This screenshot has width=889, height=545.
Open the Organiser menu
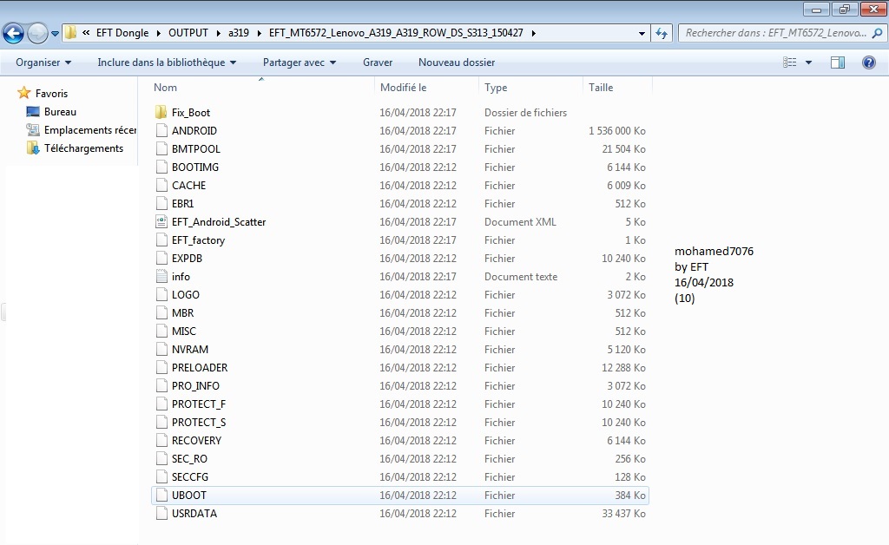coord(43,62)
